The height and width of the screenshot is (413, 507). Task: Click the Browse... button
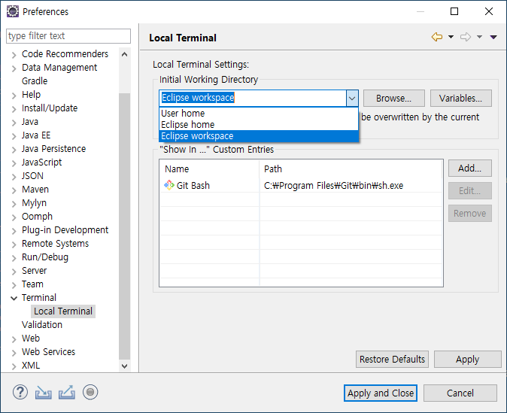(394, 98)
